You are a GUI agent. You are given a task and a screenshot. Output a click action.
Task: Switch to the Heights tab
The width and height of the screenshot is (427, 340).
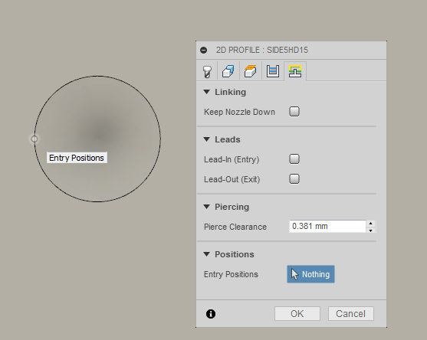[x=250, y=71]
